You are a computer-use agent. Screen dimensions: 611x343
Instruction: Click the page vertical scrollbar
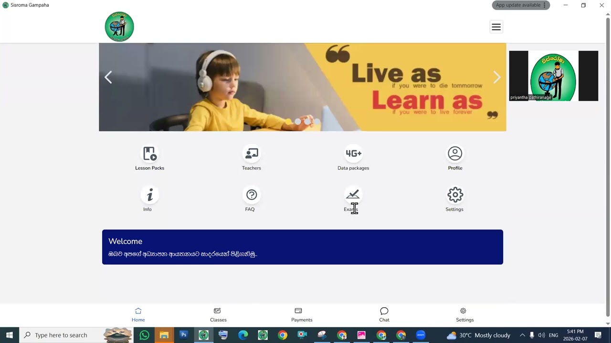608,167
